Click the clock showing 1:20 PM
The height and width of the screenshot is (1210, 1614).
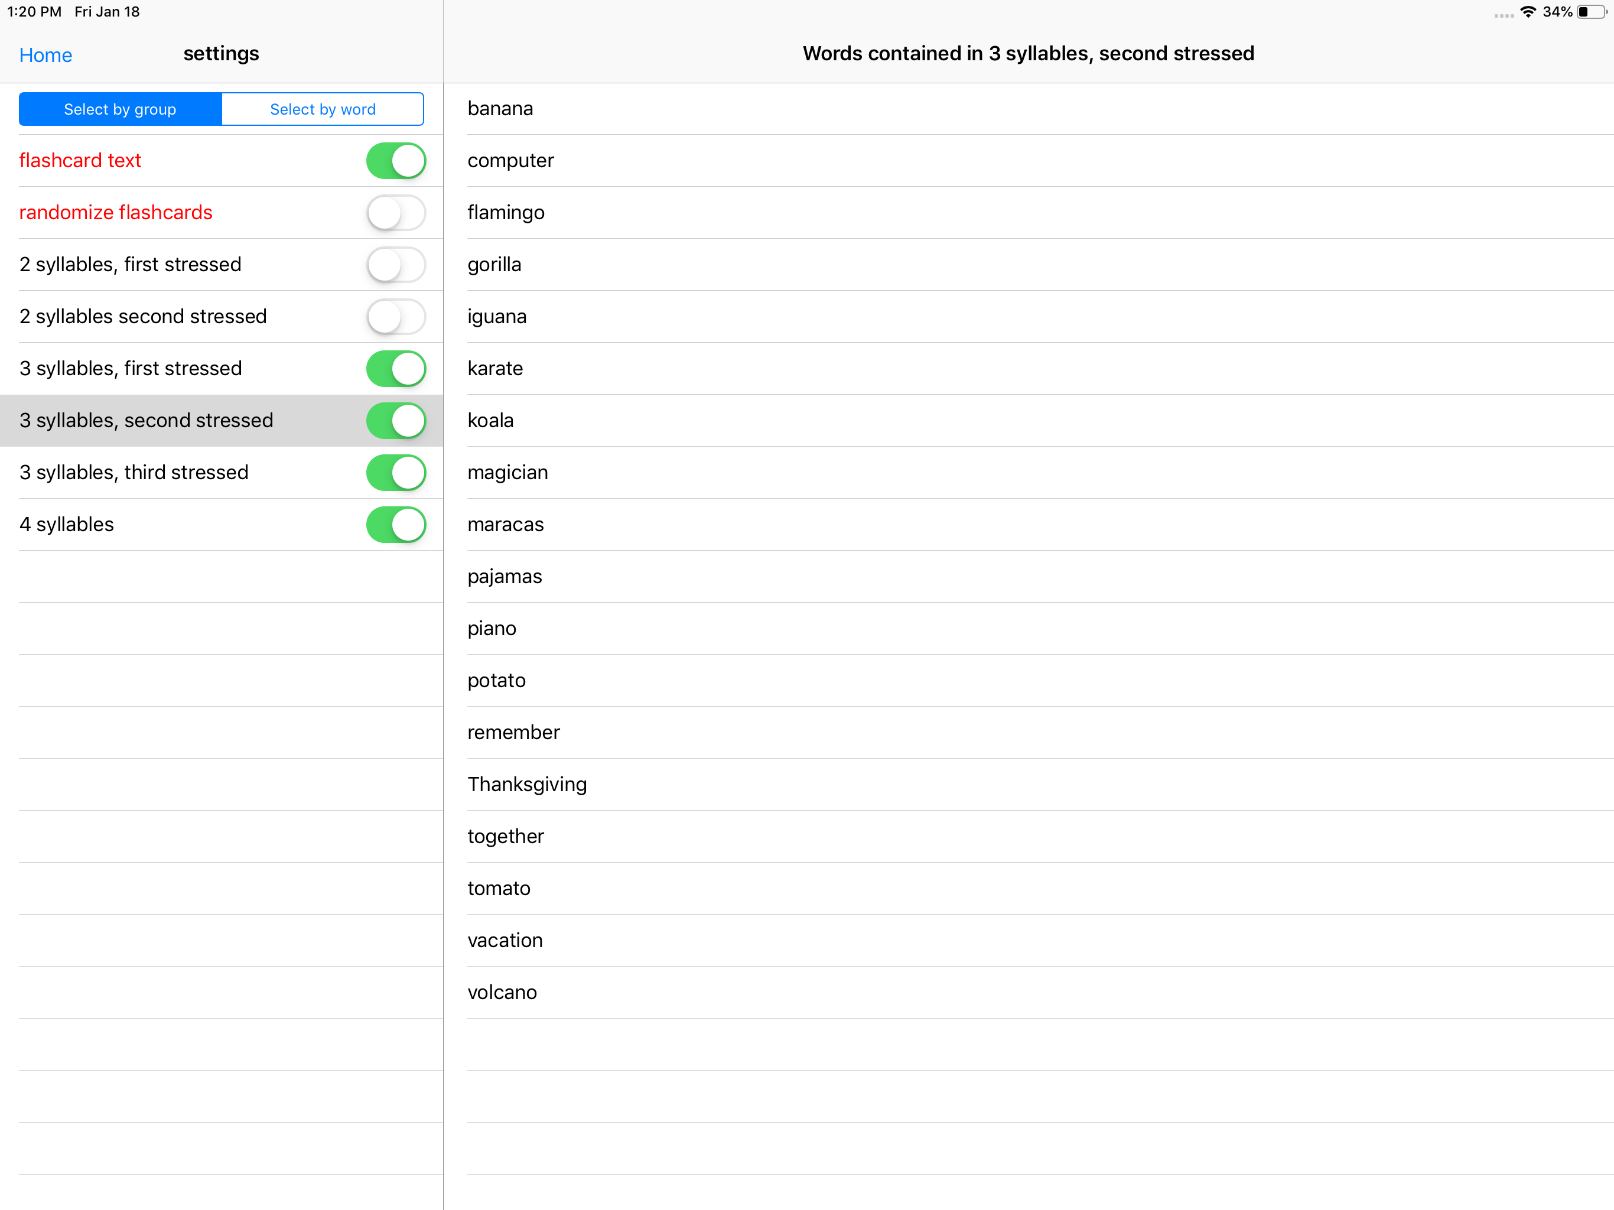(34, 12)
